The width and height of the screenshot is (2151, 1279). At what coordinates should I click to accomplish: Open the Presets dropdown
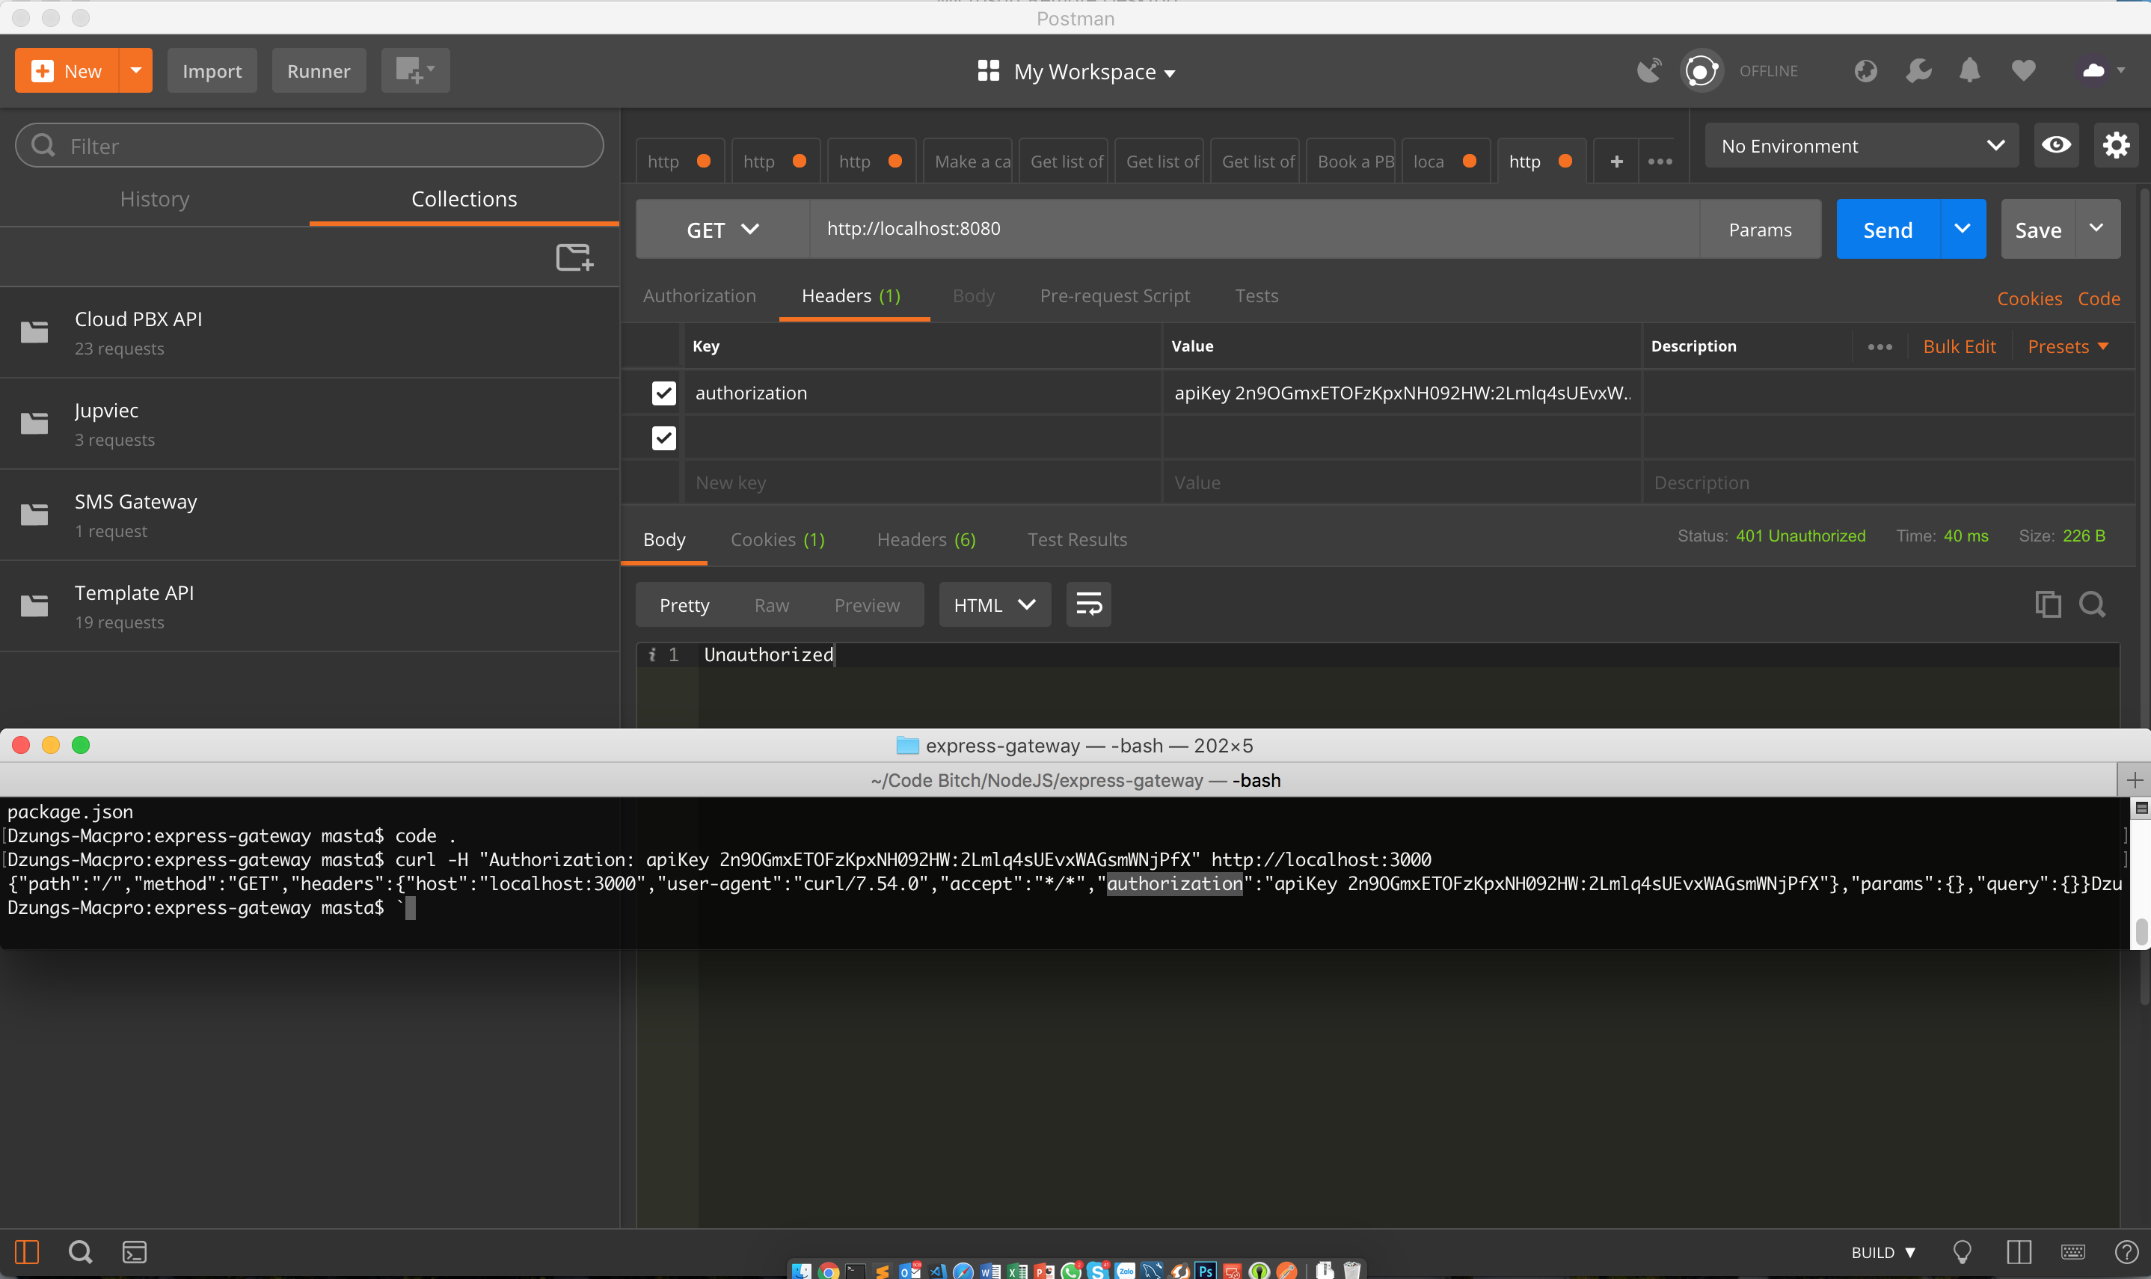click(2067, 346)
